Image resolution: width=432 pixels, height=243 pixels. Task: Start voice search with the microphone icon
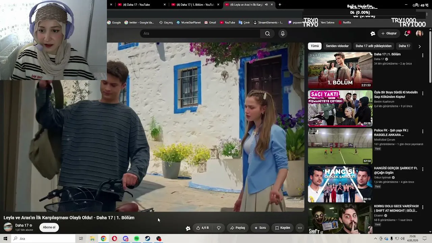point(283,33)
